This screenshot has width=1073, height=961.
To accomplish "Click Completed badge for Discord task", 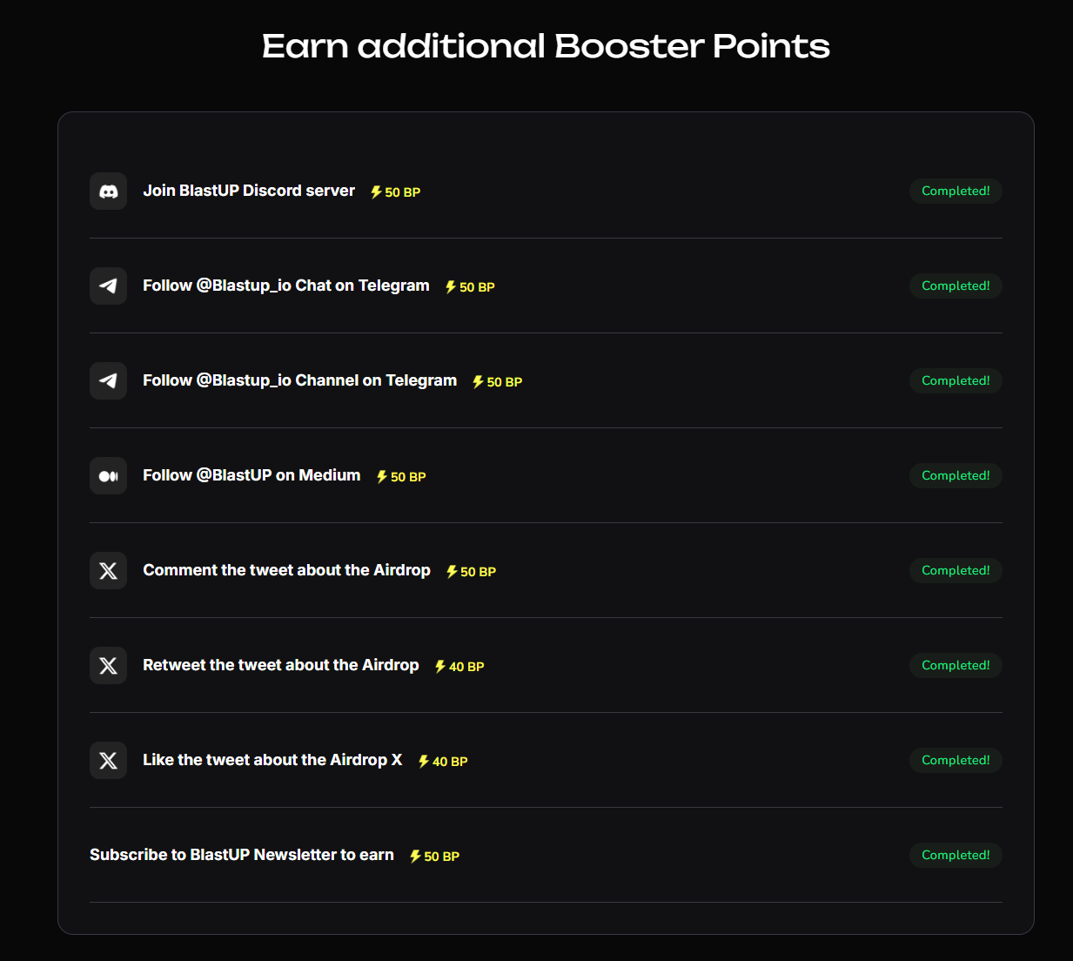I will 956,191.
